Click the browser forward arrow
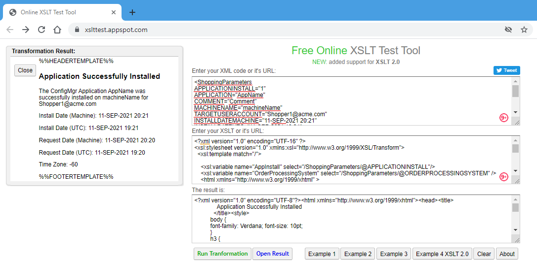The width and height of the screenshot is (537, 261). pos(26,30)
